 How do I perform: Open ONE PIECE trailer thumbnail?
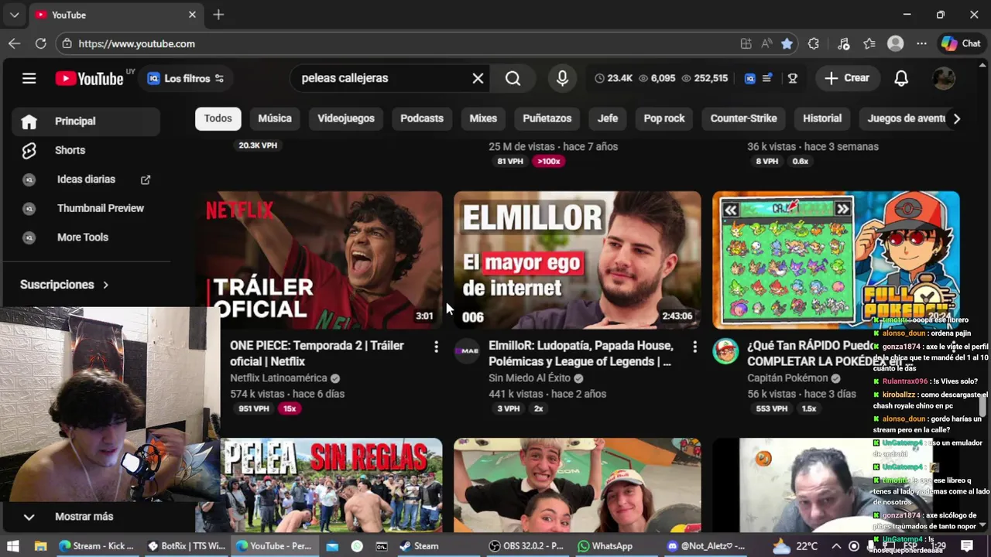click(318, 261)
